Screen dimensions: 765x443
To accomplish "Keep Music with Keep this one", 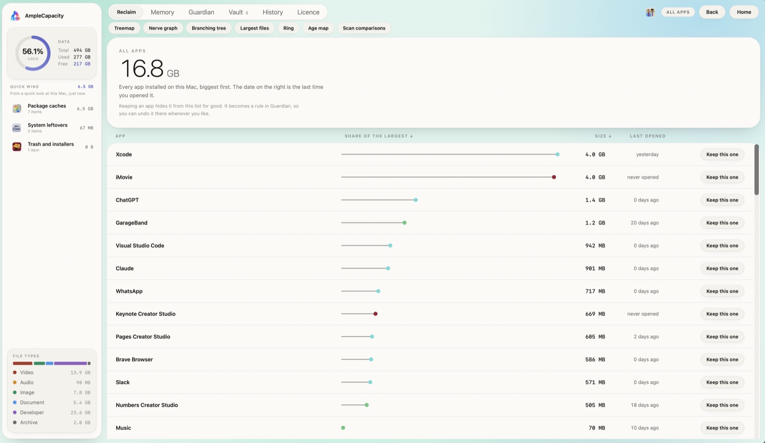I will point(722,428).
